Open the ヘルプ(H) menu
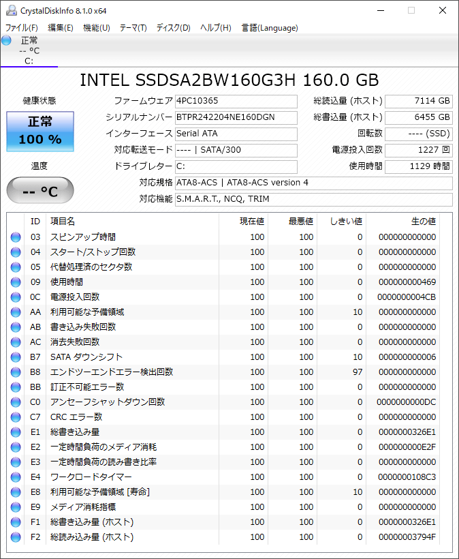The width and height of the screenshot is (459, 559). pyautogui.click(x=216, y=28)
